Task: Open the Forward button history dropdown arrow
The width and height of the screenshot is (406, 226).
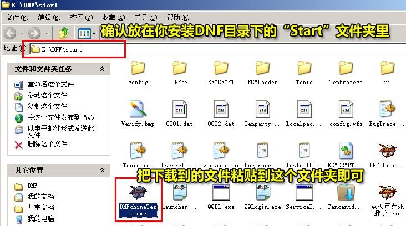Action: [47, 33]
